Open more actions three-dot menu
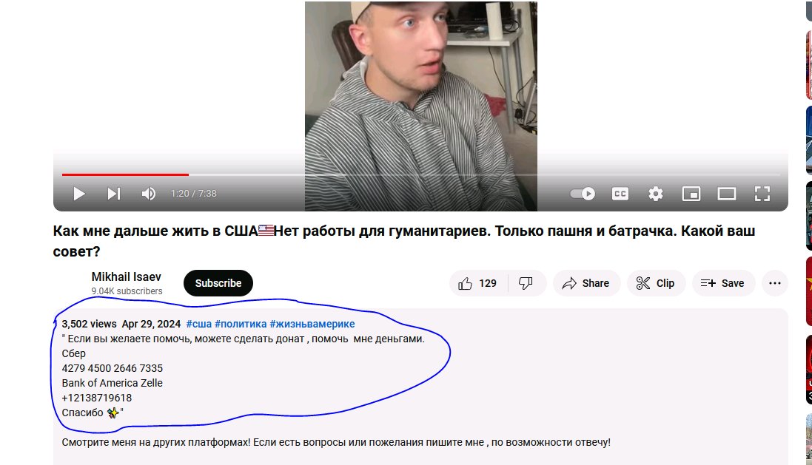Image resolution: width=812 pixels, height=465 pixels. tap(775, 283)
